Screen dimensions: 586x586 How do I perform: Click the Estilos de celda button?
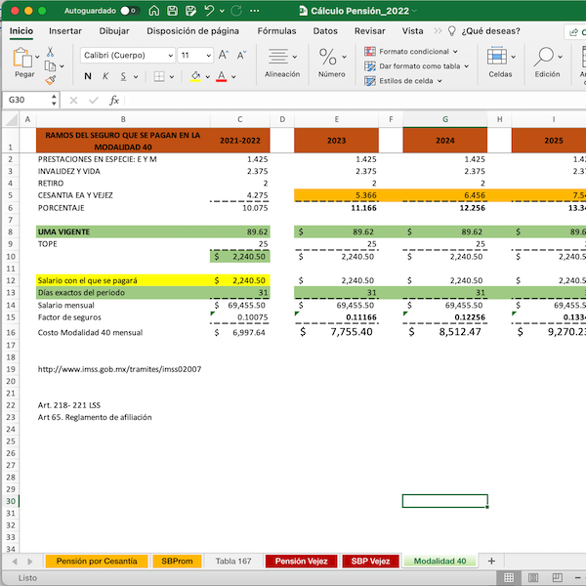405,81
